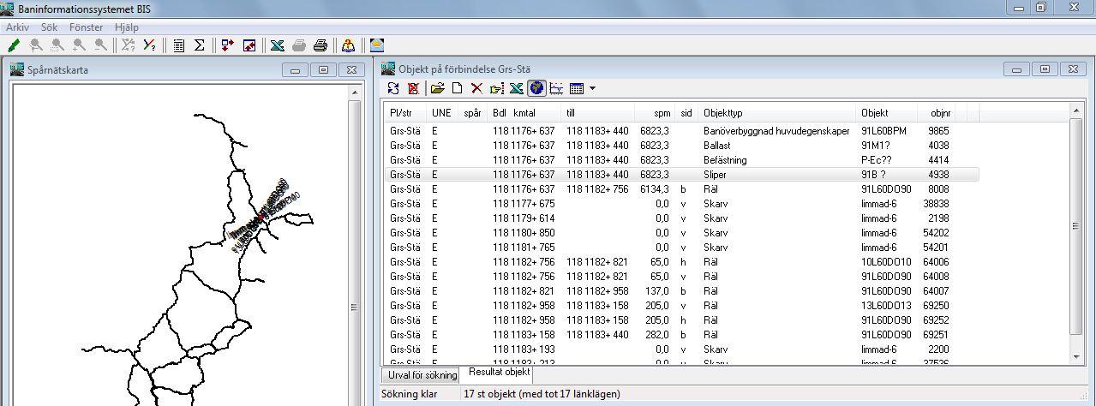Click the Objekt list vertical scrollbar thumb
Viewport: 1096px width, 406px height.
coord(1077,227)
